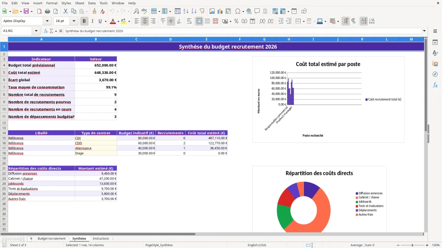Image resolution: width=442 pixels, height=248 pixels.
Task: Export directly as PDF
Action: pyautogui.click(x=39, y=11)
